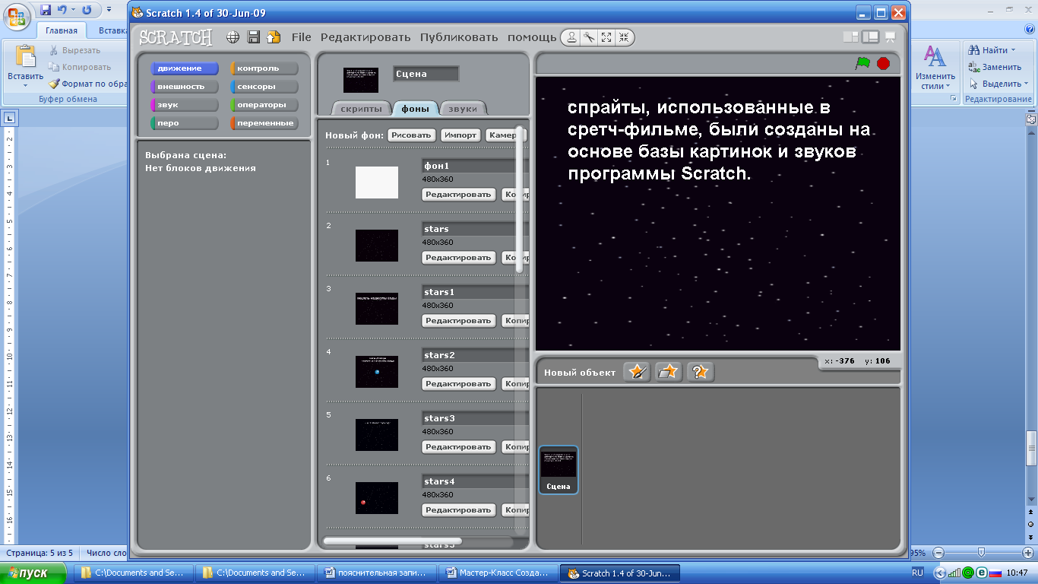Click the RU language indicator in tray
Viewport: 1038px width, 584px height.
(x=917, y=573)
